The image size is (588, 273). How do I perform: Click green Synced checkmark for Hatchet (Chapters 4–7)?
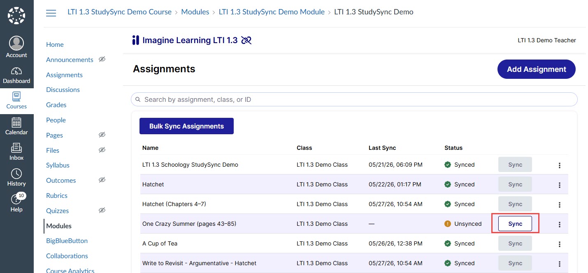pyautogui.click(x=448, y=204)
